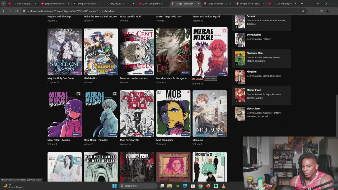Screen dimensions: 338x190
Task: Open VLC media player from taskbar
Action: 224,186
